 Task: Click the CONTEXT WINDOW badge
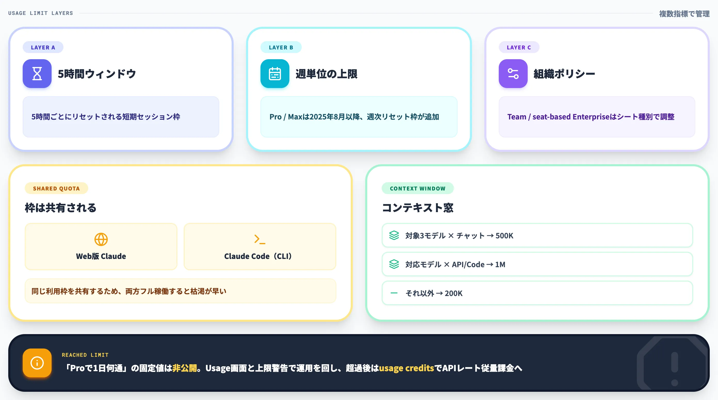418,188
